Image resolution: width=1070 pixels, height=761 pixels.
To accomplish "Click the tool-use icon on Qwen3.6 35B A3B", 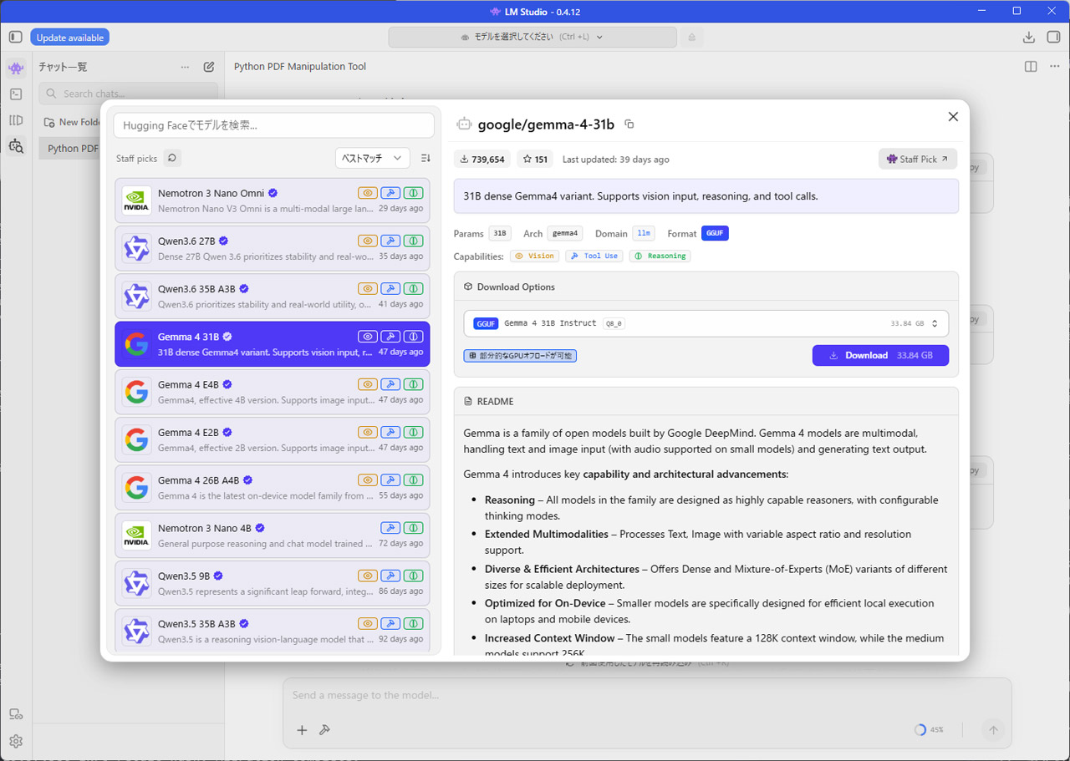I will click(390, 288).
